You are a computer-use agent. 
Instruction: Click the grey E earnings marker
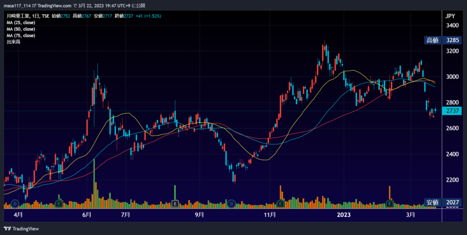click(175, 204)
